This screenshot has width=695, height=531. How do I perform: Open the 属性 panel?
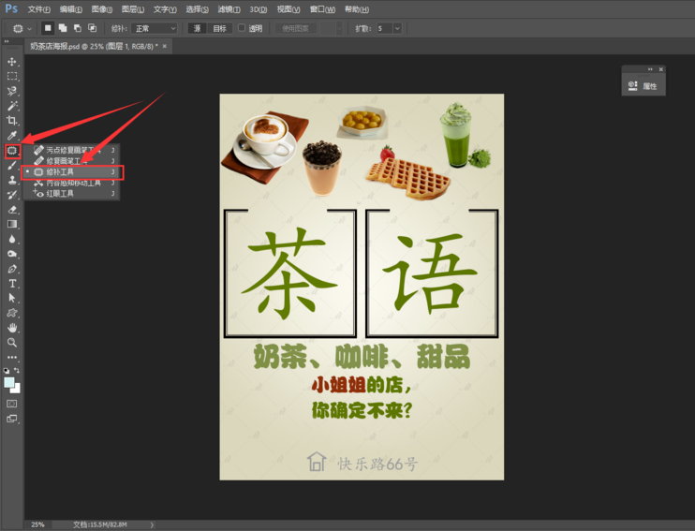pyautogui.click(x=643, y=86)
